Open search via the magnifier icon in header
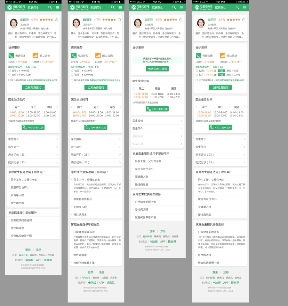 (x=237, y=7)
